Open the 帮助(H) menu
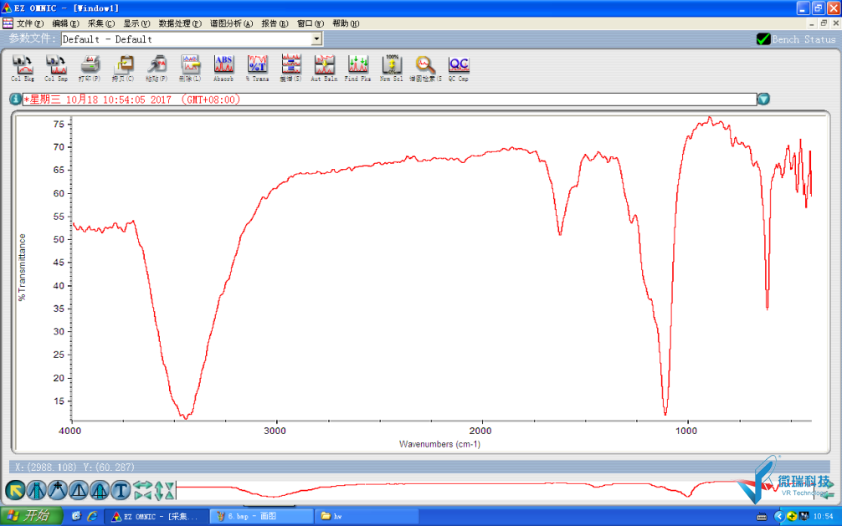 point(346,23)
